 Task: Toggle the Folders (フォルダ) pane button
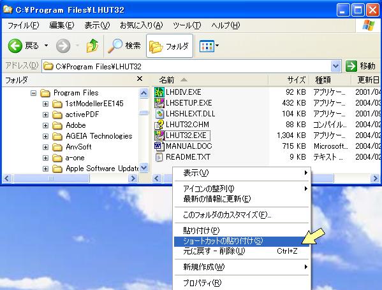click(170, 46)
